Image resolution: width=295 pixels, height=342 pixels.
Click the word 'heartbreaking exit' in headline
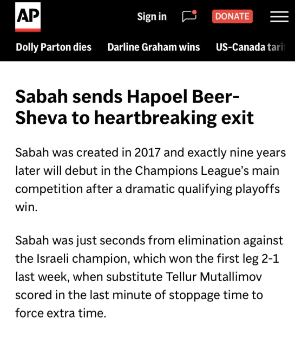point(174,118)
